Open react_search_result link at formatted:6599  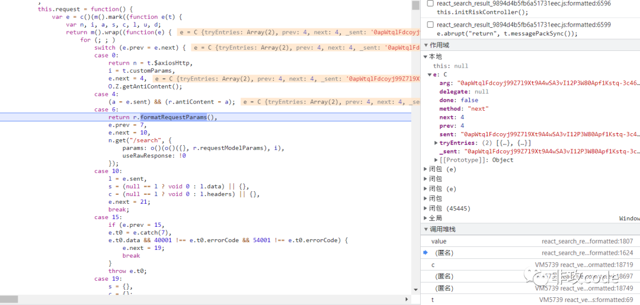tap(524, 25)
